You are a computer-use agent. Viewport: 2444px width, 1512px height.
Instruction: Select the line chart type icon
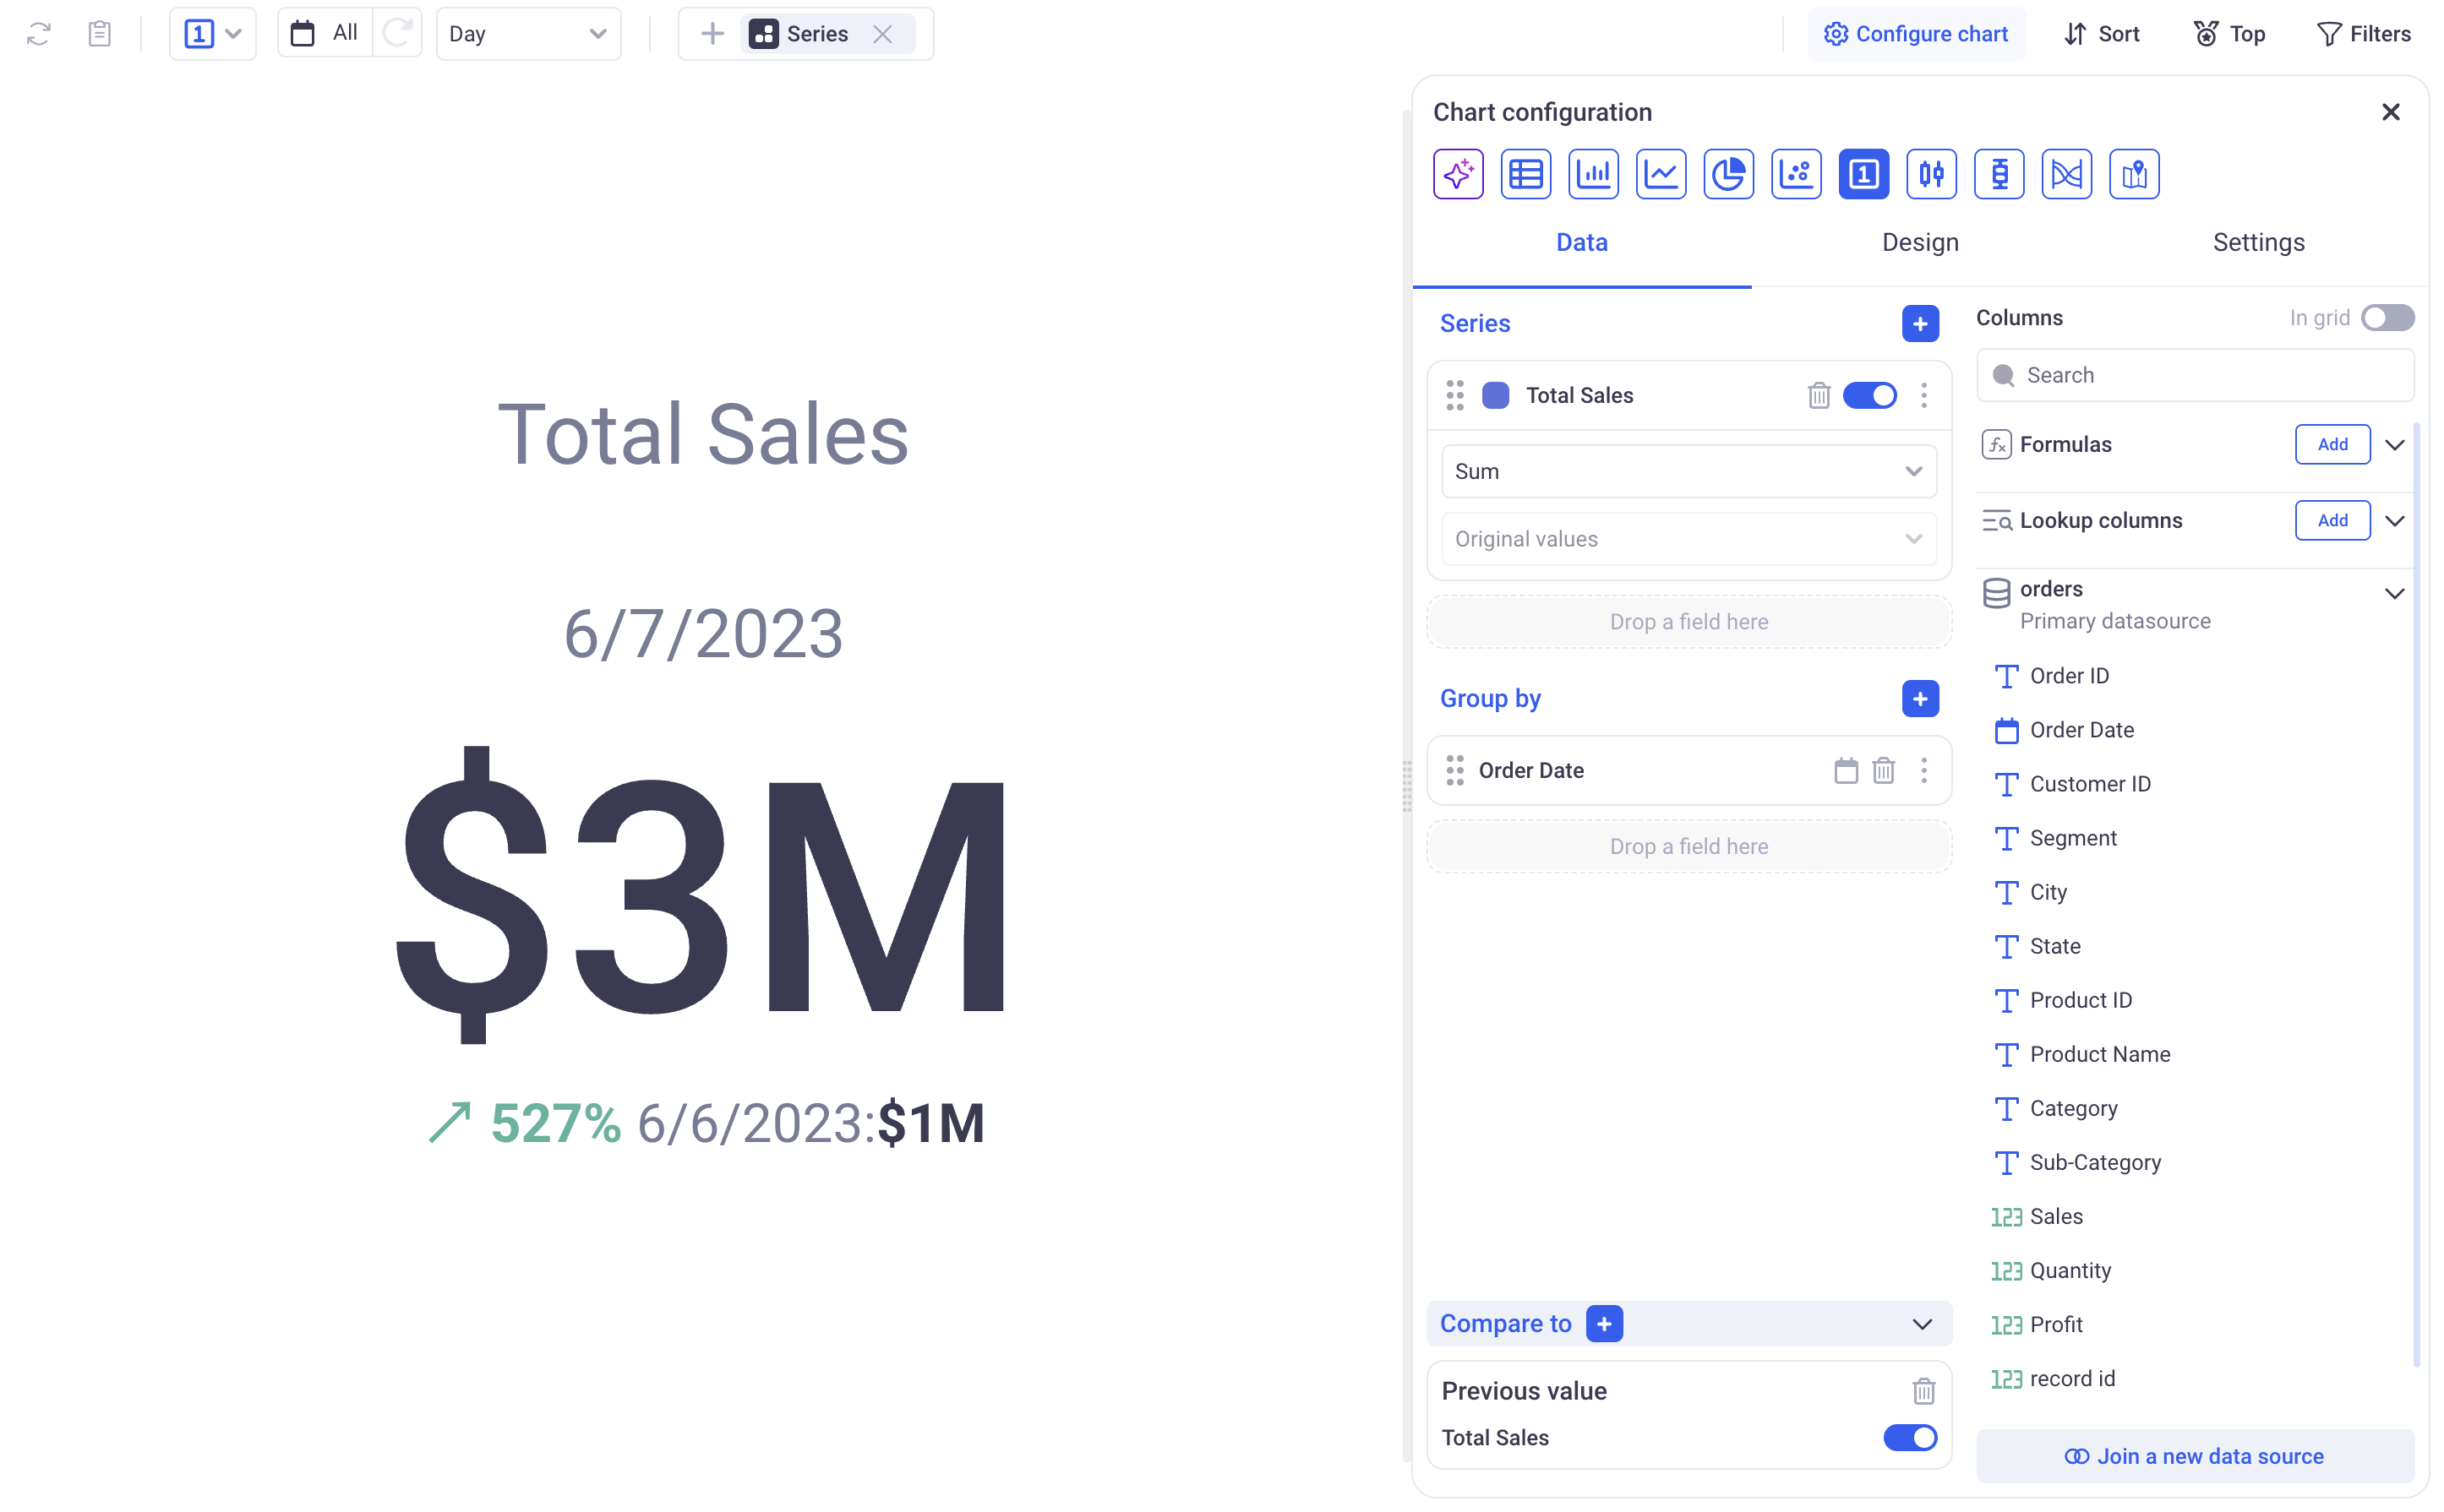[x=1661, y=174]
